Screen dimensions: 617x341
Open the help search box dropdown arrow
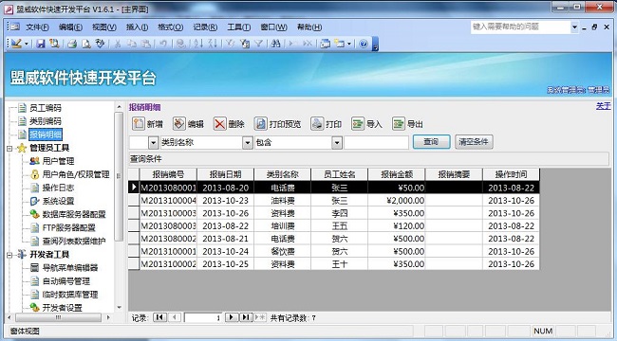tap(574, 27)
